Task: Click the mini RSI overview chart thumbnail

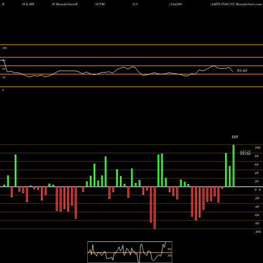Action: 130,252
